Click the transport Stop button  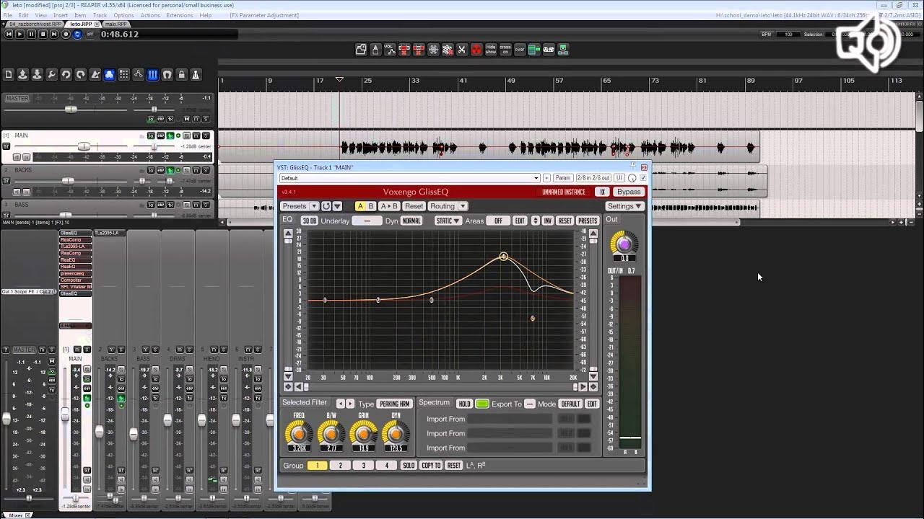coord(43,34)
